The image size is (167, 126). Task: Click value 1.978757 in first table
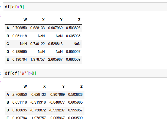coord(38,59)
